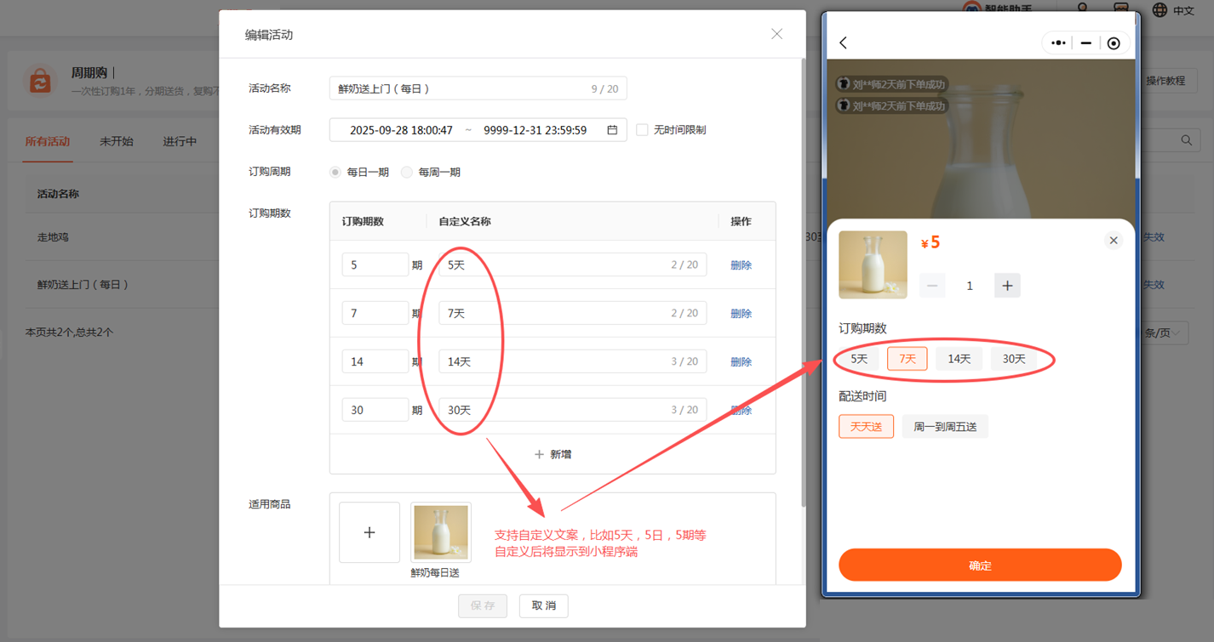Image resolution: width=1214 pixels, height=642 pixels.
Task: Click 新增 to add a period row
Action: [553, 454]
